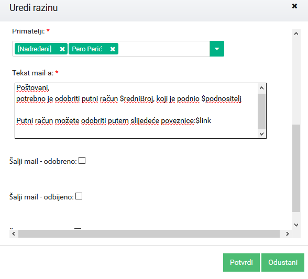308x279 pixels.
Task: Click the horizontal scrollbar left arrow
Action: pos(14,233)
